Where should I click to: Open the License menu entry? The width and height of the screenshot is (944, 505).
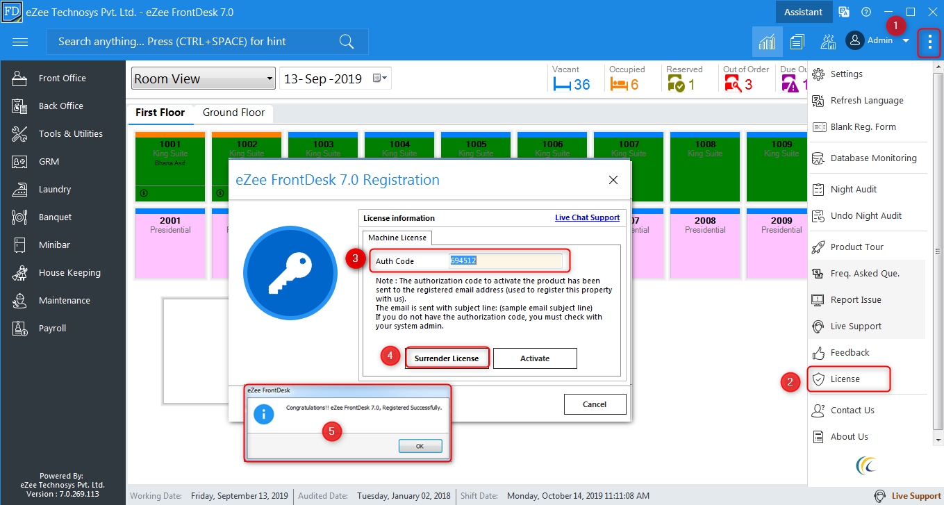[x=850, y=379]
